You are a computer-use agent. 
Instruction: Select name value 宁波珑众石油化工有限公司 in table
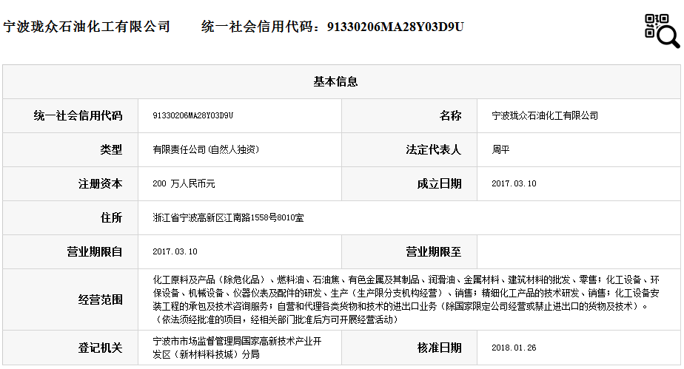point(545,115)
